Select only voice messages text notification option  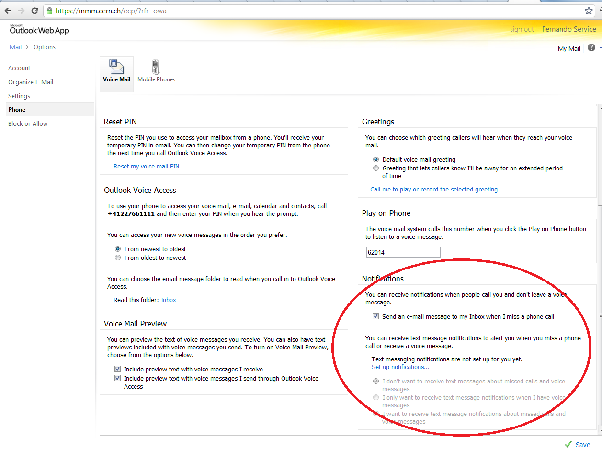coord(376,398)
